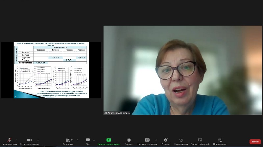
Task: Open Участники participants panel
Action: coord(68,140)
